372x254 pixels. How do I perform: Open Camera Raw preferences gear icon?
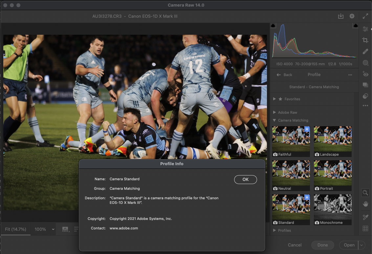coord(352,16)
